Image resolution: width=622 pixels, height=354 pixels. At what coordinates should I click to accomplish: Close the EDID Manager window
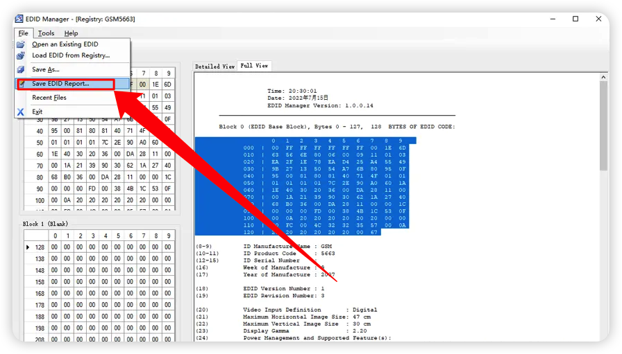(x=598, y=19)
